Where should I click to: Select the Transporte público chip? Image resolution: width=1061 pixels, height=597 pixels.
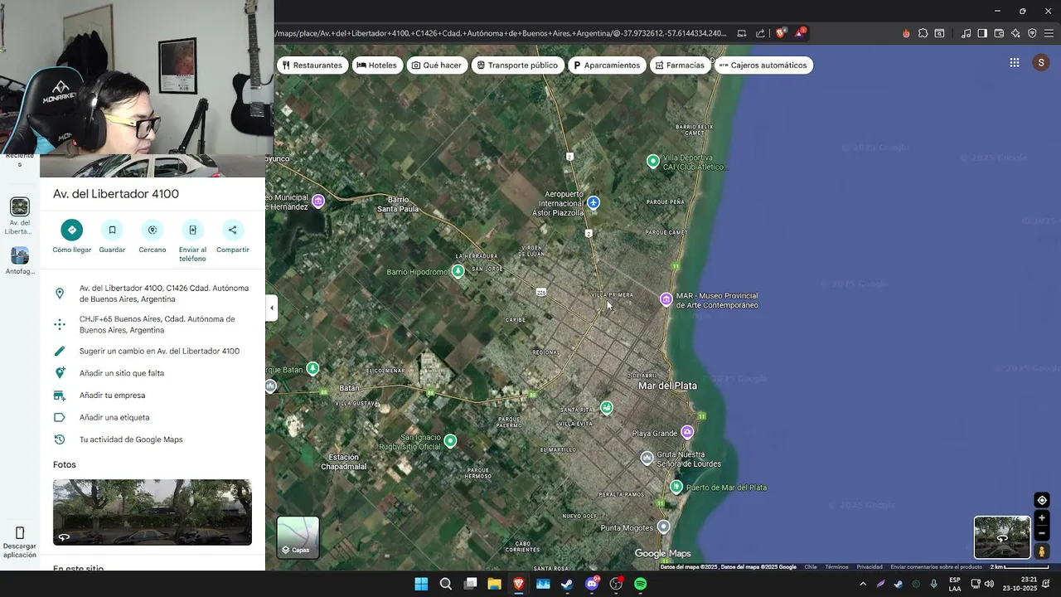click(x=517, y=65)
